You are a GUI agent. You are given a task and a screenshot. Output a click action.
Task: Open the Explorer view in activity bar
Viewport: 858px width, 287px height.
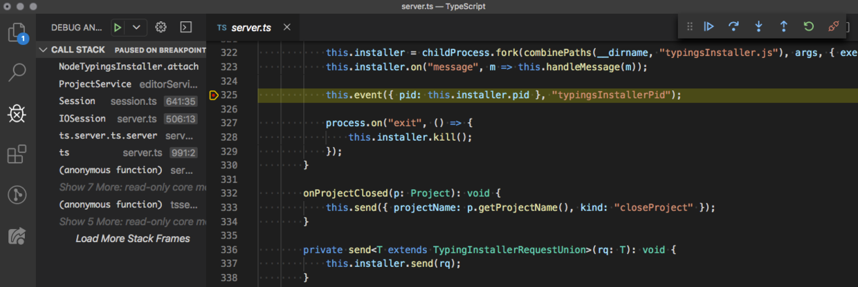pos(17,32)
